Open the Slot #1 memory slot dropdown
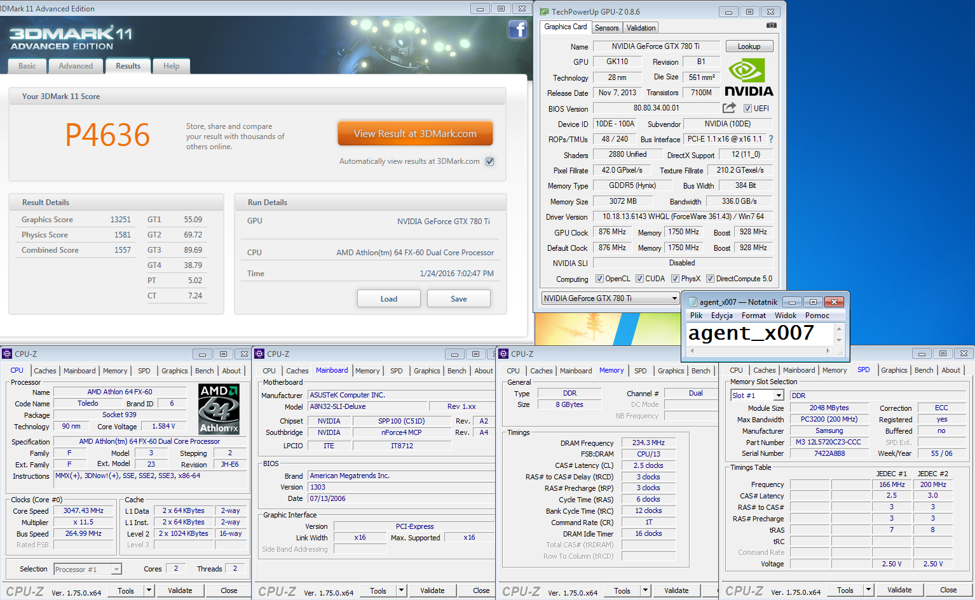 [x=757, y=396]
